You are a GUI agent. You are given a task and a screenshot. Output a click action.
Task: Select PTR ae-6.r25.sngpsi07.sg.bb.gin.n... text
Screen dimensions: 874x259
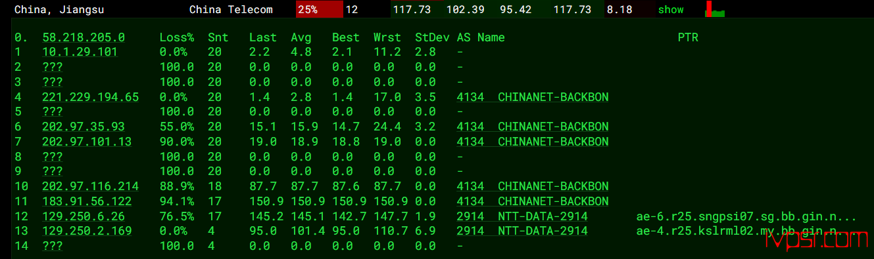point(746,216)
